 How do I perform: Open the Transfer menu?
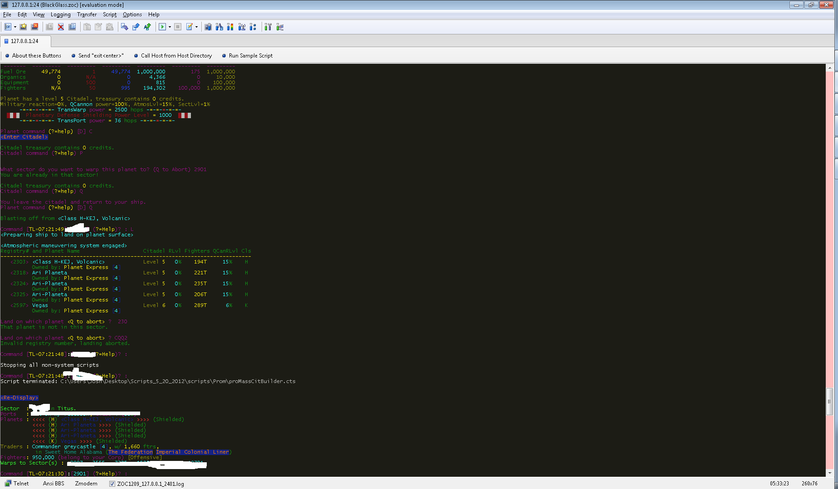tap(87, 14)
